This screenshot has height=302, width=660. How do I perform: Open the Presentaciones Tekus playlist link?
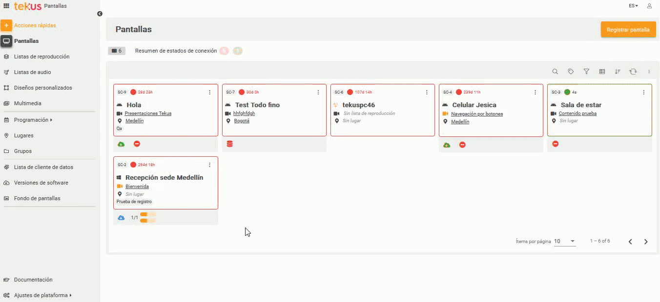tap(148, 113)
